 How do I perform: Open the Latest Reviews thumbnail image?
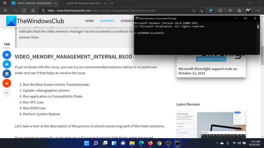coord(211,124)
